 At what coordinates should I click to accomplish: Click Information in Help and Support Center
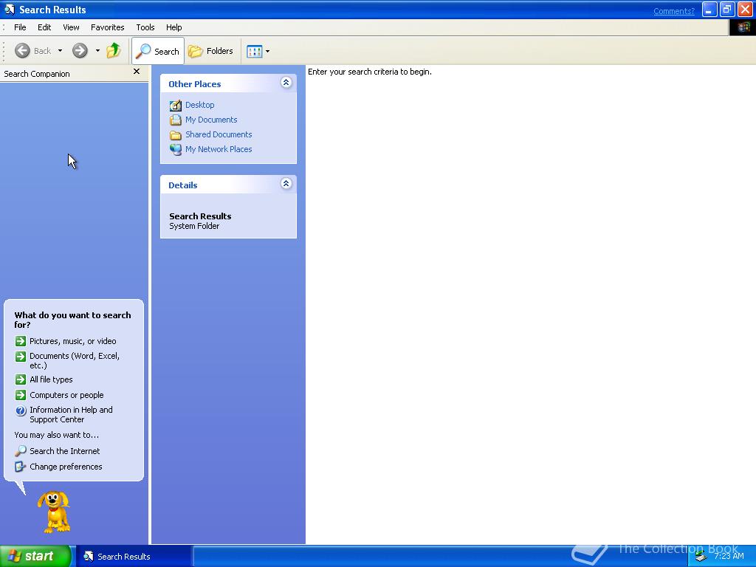click(x=71, y=414)
